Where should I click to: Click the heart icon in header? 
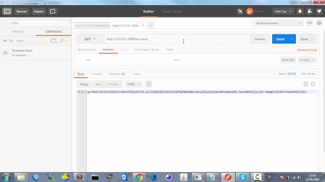pyautogui.click(x=319, y=11)
